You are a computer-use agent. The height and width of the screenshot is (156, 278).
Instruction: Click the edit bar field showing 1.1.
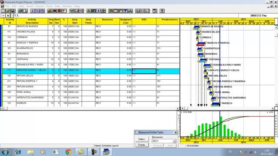tap(126, 16)
